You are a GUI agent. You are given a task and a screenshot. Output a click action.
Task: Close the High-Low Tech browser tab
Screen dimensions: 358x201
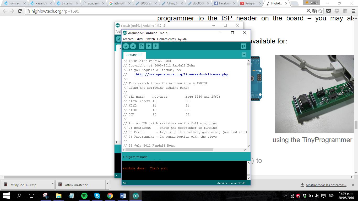286,3
